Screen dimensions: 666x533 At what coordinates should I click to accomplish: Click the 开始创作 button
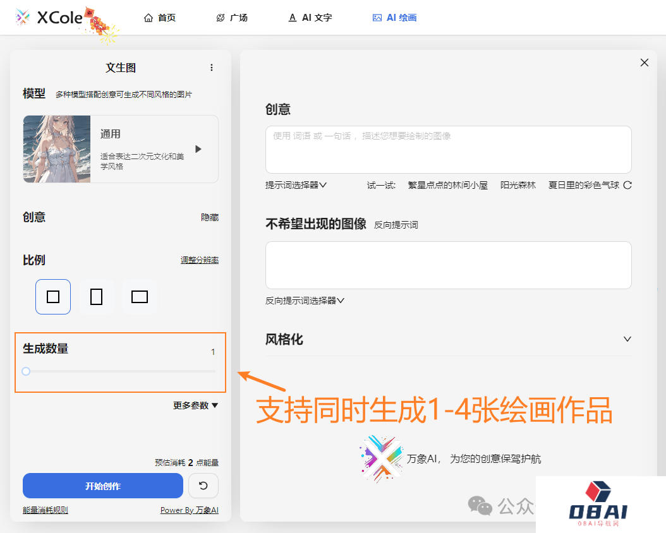click(x=103, y=486)
